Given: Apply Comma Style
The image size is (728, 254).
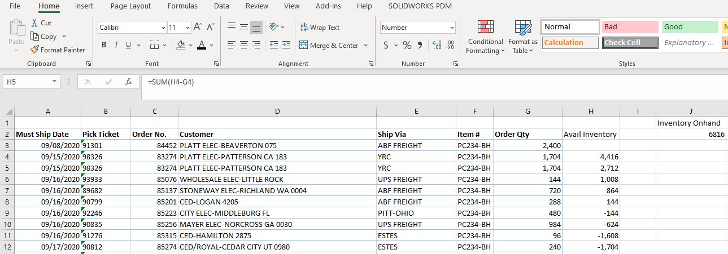Looking at the screenshot, I should coord(420,45).
